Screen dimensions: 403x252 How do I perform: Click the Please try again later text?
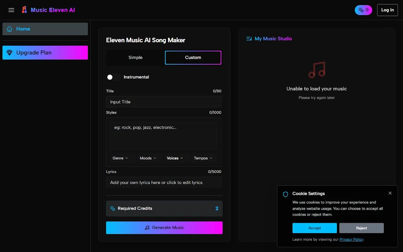tap(317, 98)
